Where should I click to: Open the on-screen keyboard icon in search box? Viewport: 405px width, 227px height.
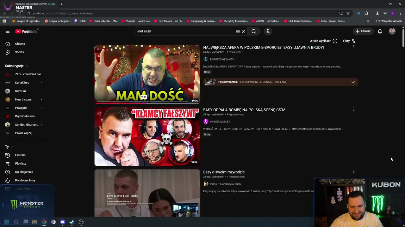coord(238,31)
